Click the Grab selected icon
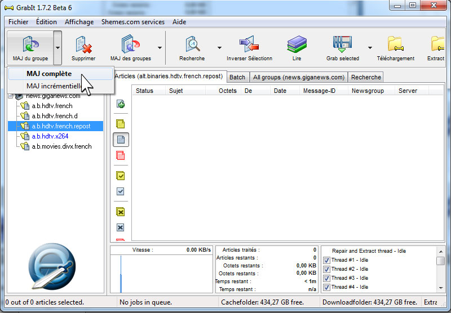Image resolution: width=451 pixels, height=313 pixels. click(342, 44)
